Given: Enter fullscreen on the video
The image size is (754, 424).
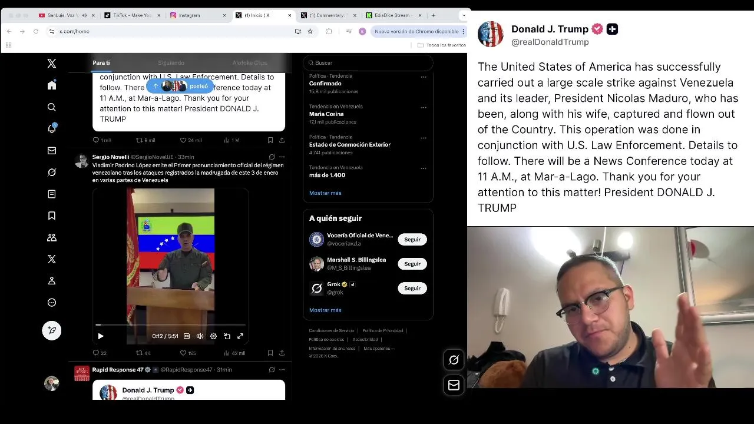Looking at the screenshot, I should [240, 336].
